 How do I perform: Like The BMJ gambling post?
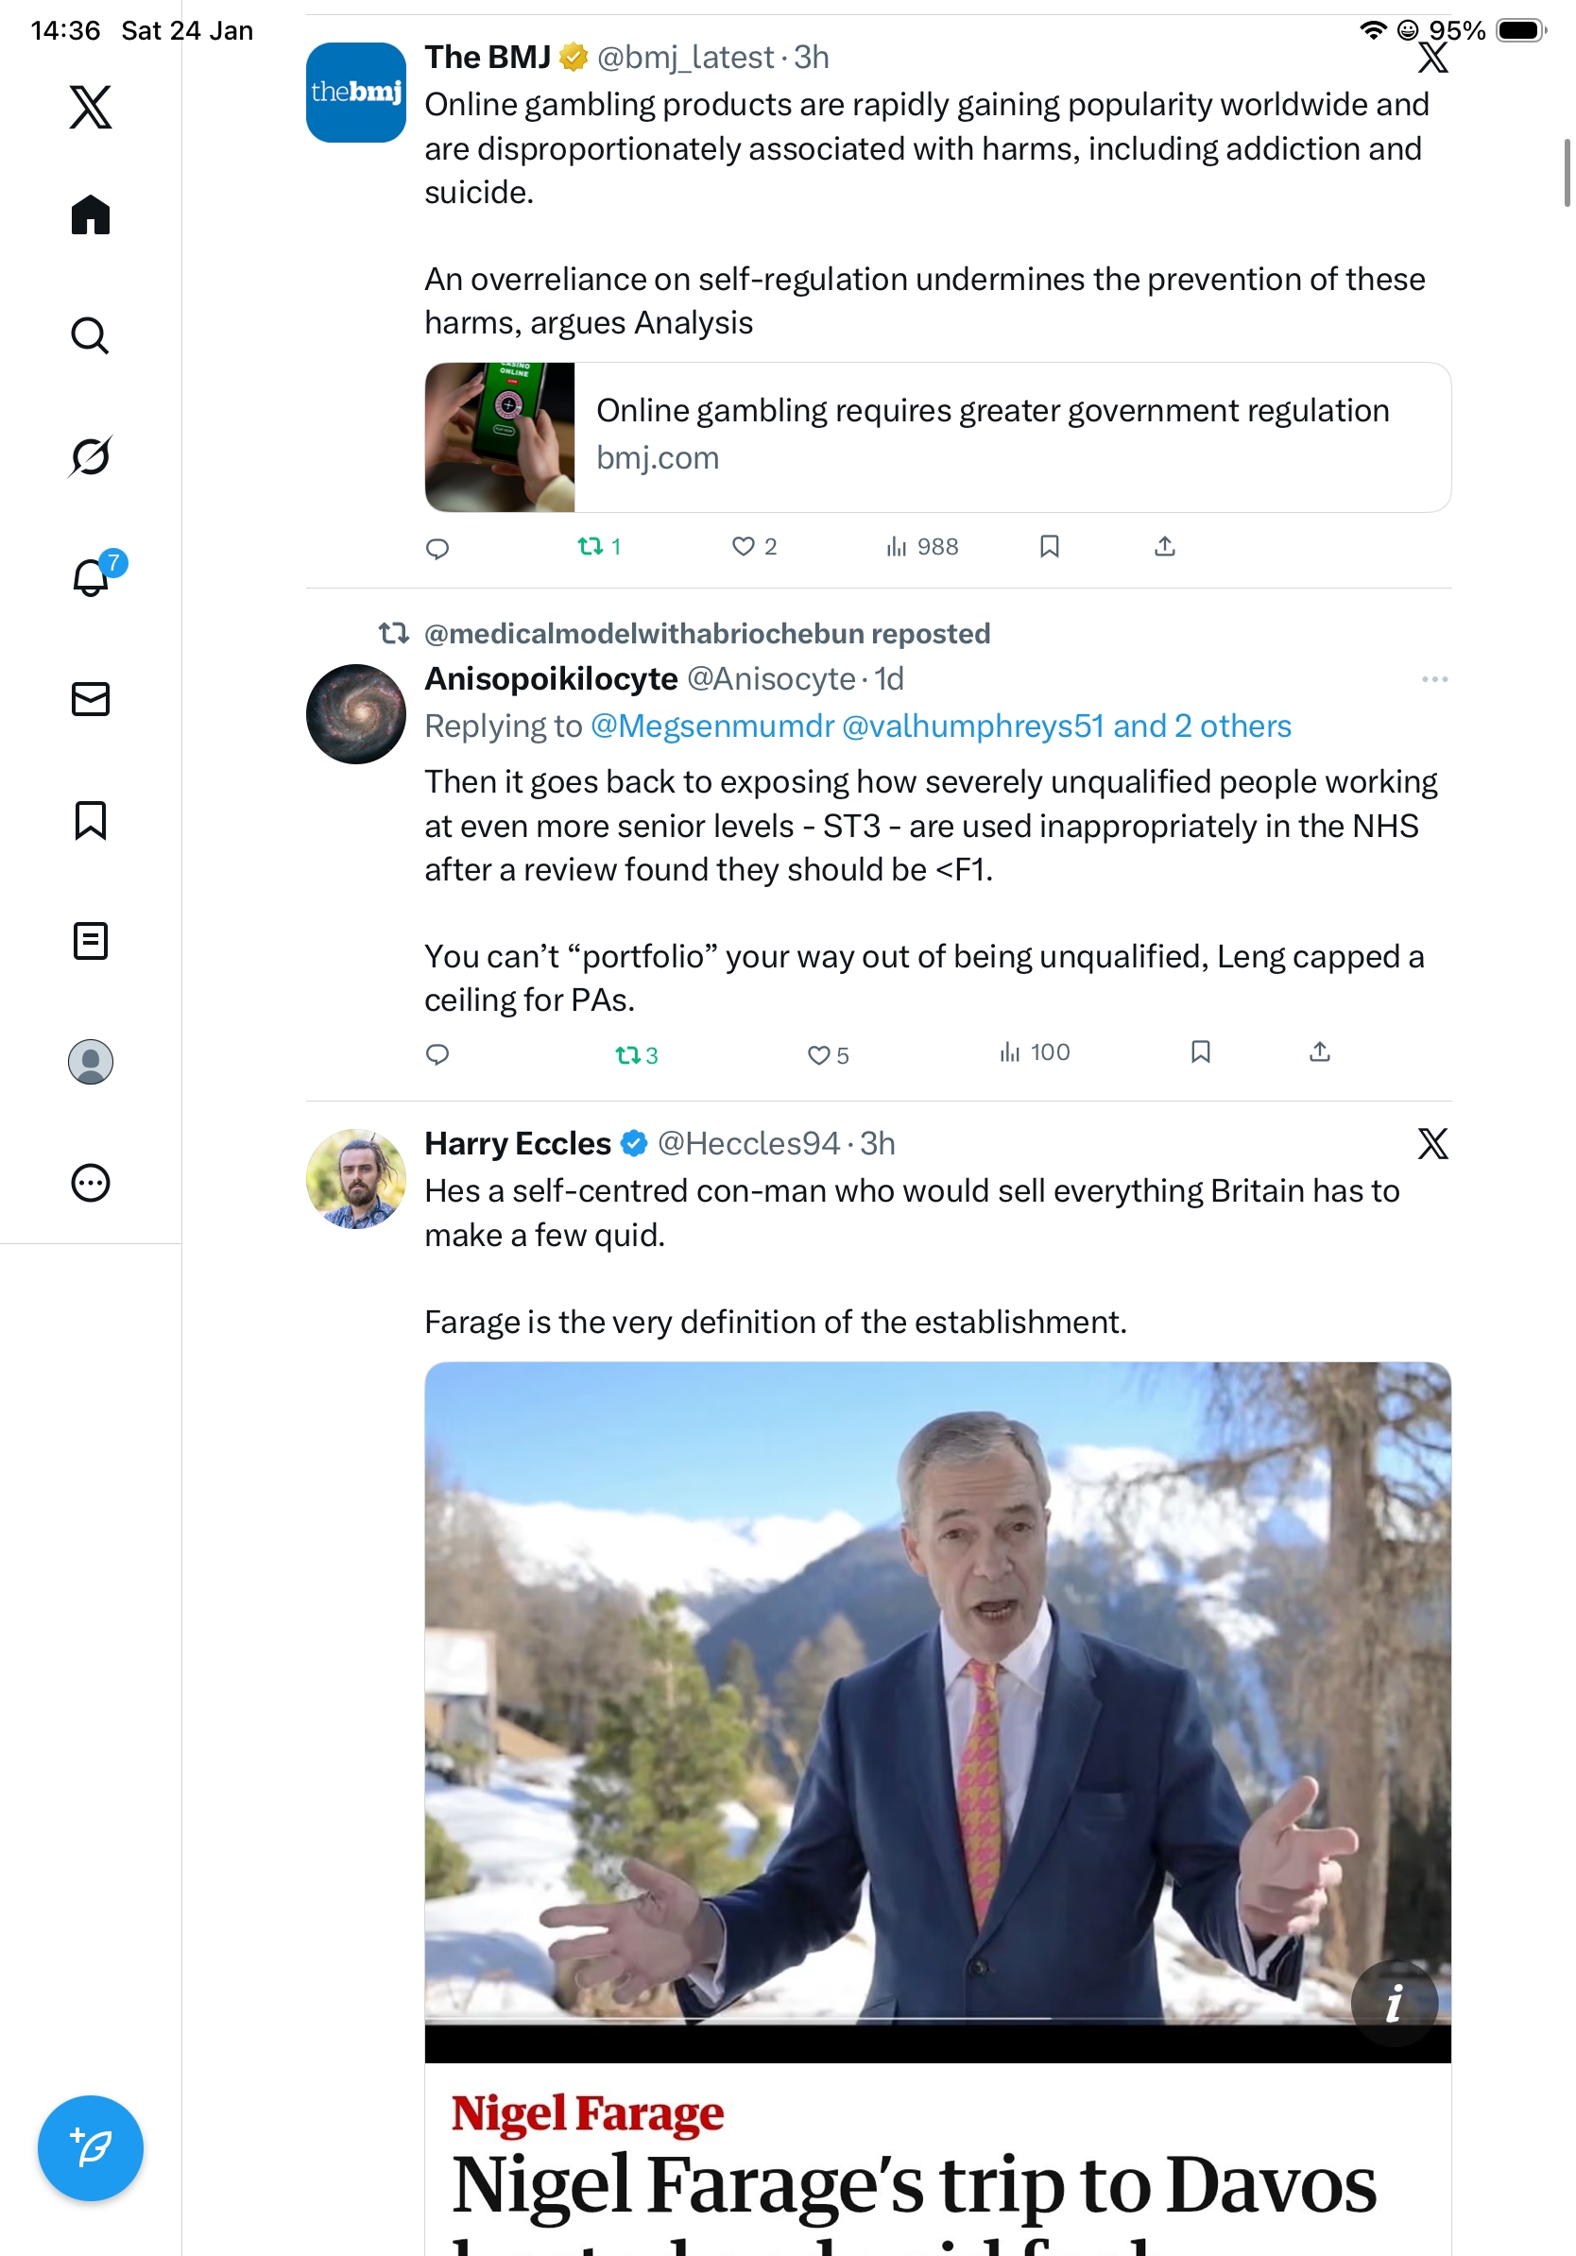click(x=744, y=546)
